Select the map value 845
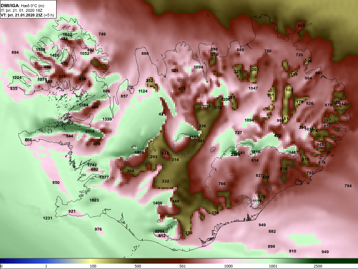Image resolution: width=358 pixels, height=269 pixels. 165,153
